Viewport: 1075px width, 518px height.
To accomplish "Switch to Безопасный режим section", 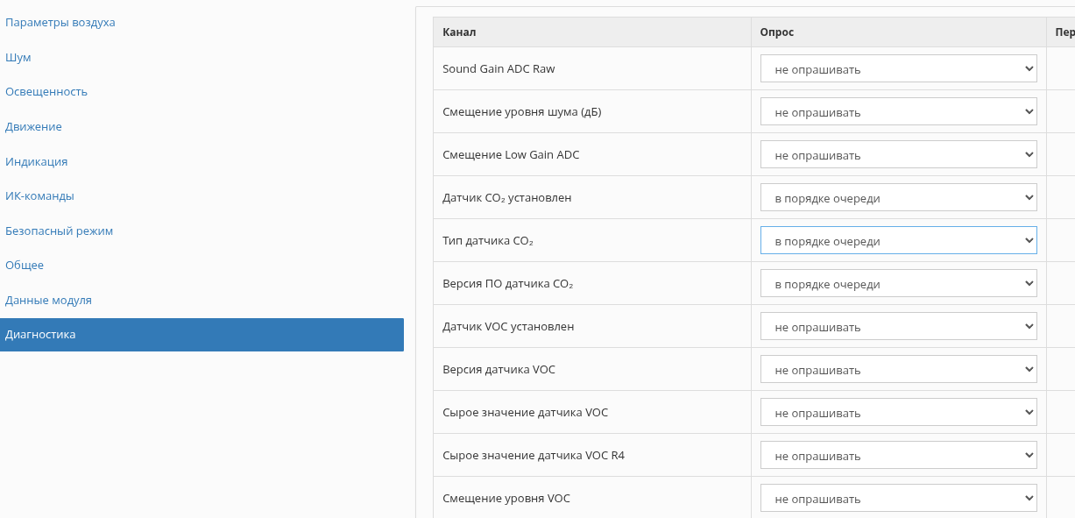I will point(59,231).
